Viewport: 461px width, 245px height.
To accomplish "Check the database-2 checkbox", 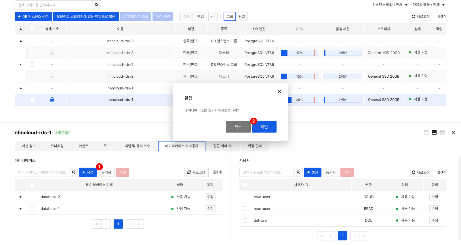I will tap(32, 197).
